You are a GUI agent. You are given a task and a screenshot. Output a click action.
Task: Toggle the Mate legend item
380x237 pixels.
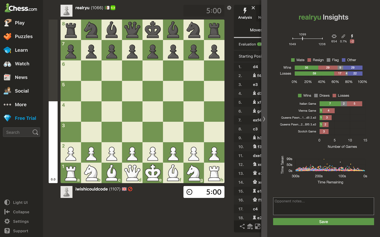[298, 60]
